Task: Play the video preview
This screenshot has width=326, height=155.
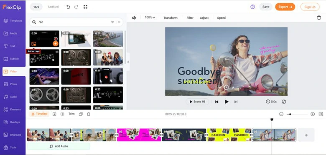Action: click(x=227, y=102)
